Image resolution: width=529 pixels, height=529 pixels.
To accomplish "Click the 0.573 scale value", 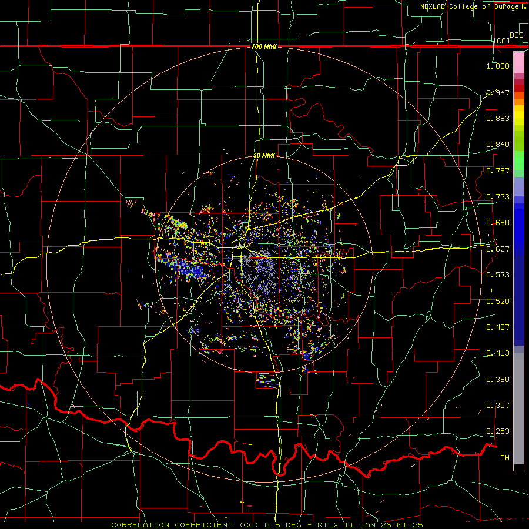I will 498,275.
